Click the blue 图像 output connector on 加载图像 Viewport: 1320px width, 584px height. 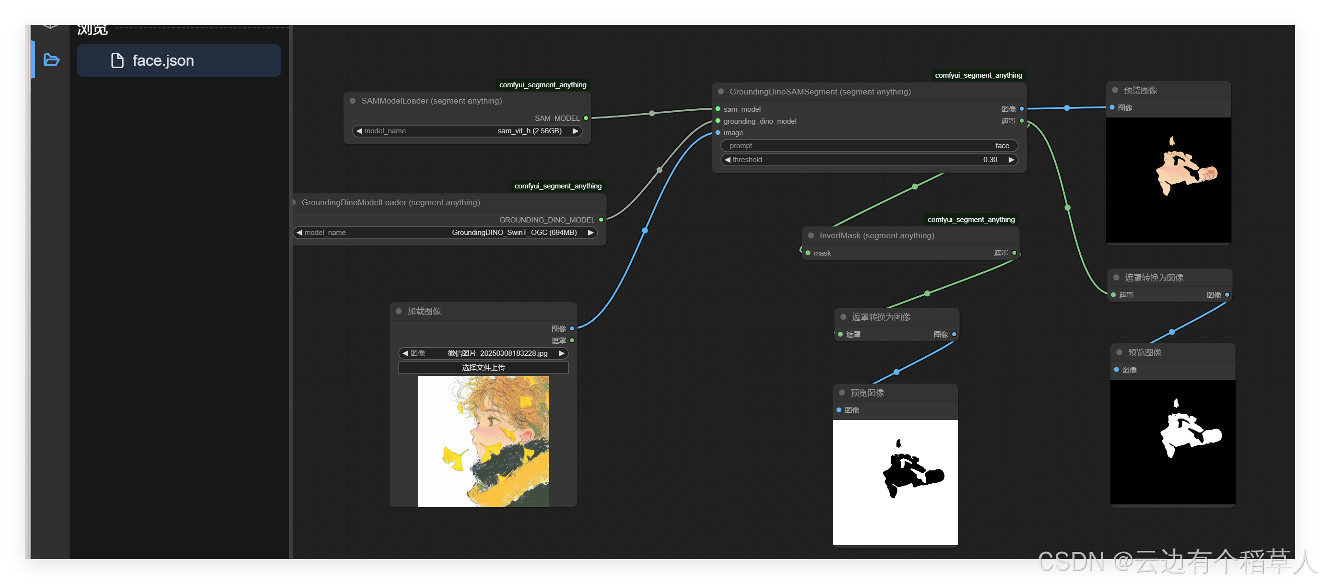pos(572,328)
